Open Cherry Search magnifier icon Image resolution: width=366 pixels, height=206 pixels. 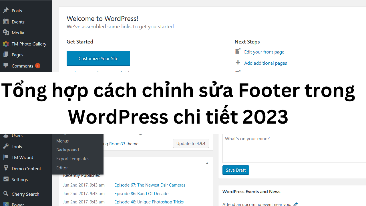point(6,194)
